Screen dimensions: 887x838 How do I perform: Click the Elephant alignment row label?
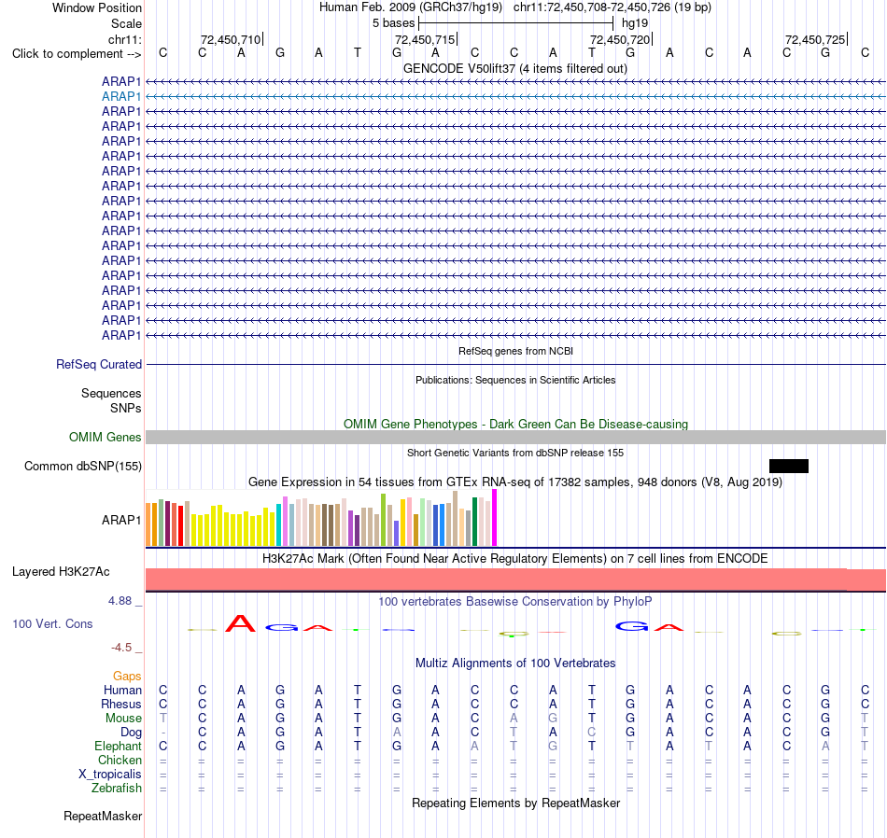(x=118, y=747)
